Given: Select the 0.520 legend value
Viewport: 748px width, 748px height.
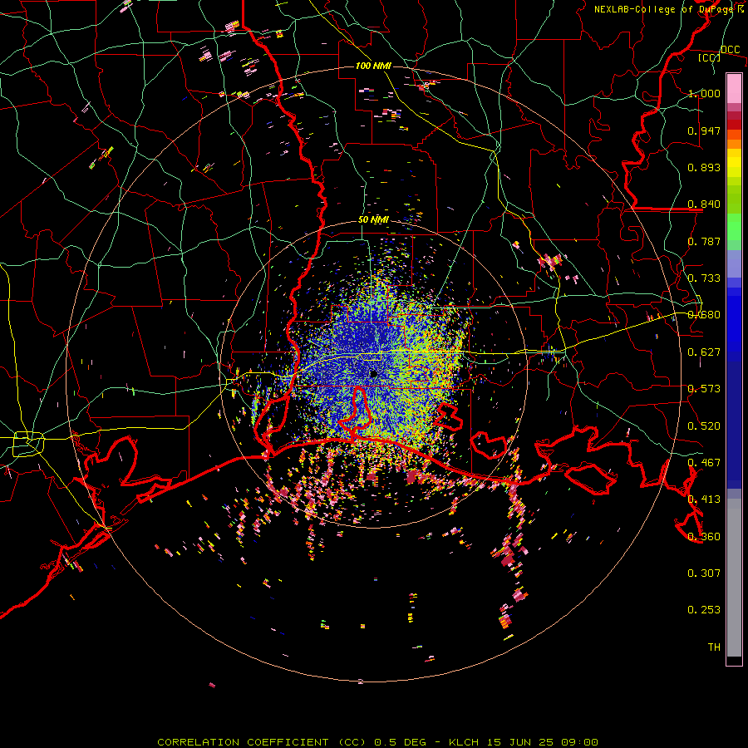Looking at the screenshot, I should click(x=704, y=426).
